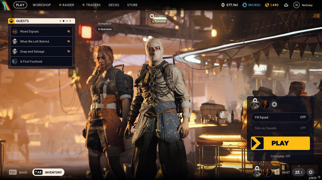The height and width of the screenshot is (180, 322).
Task: Click the T key chat icon
Action: point(277,172)
